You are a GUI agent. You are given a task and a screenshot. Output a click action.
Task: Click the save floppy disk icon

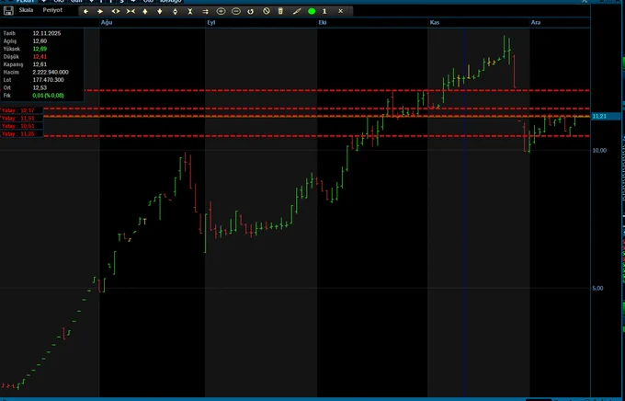8,11
